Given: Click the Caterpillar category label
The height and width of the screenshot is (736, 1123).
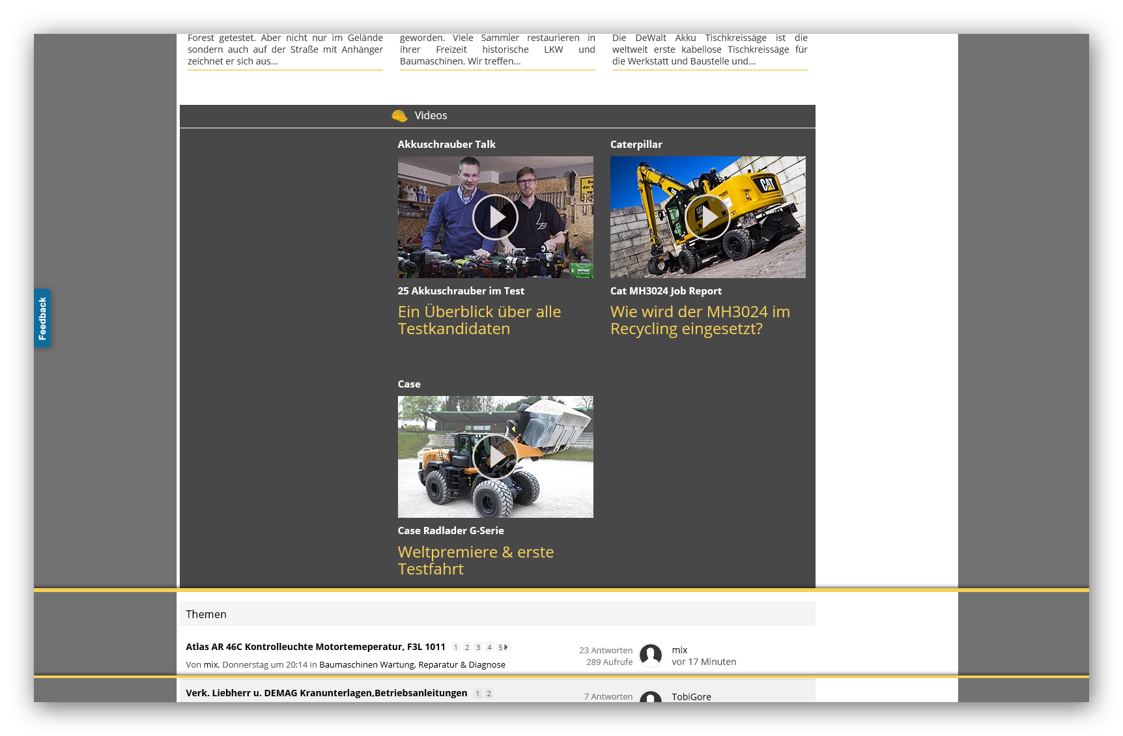Looking at the screenshot, I should [x=636, y=144].
